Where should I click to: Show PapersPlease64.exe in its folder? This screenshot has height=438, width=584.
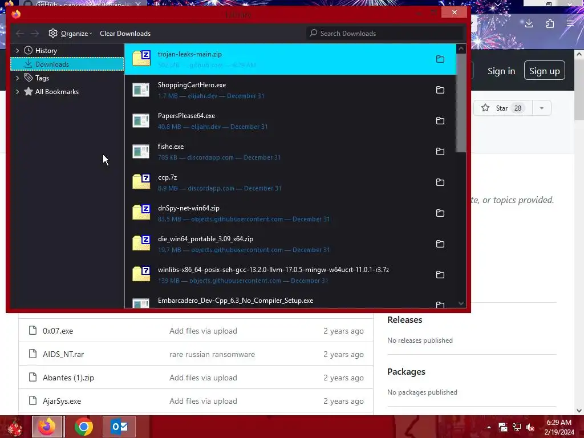pos(440,121)
